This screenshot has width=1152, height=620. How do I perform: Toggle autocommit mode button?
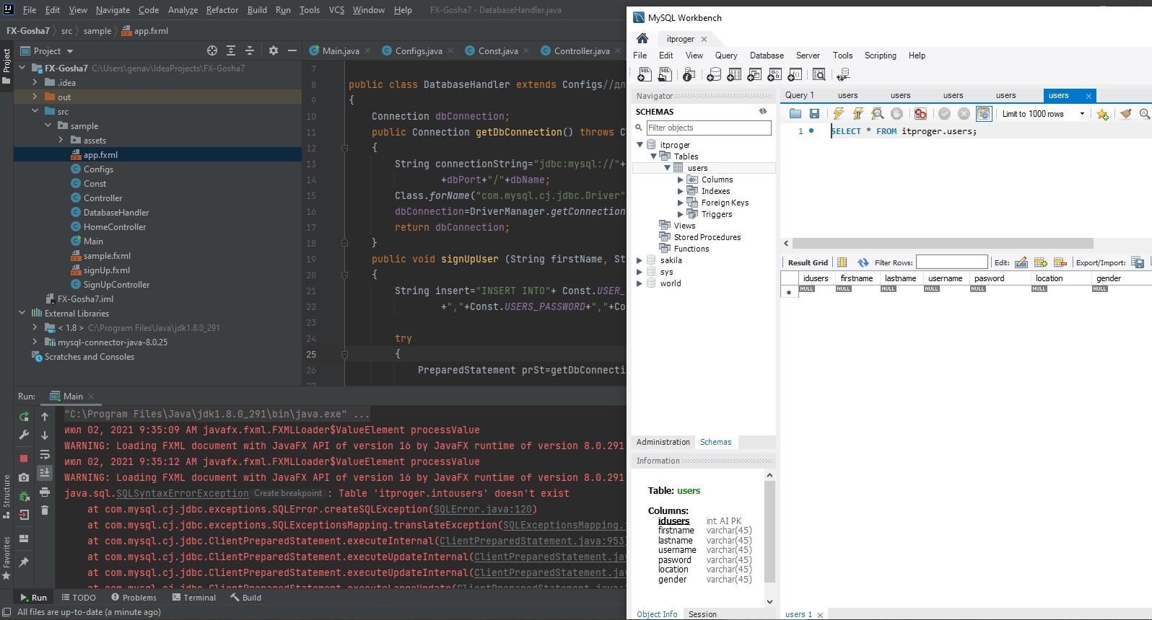click(984, 113)
